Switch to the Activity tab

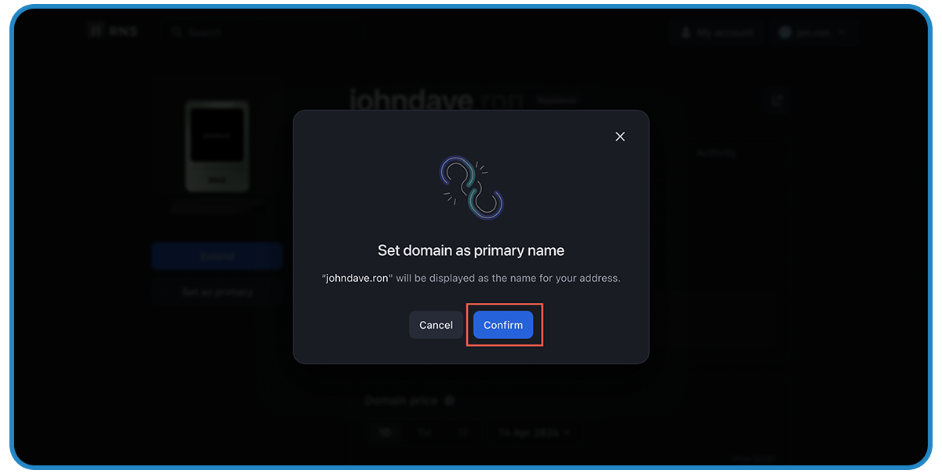click(716, 153)
